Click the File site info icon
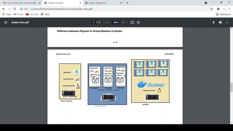 click(x=21, y=9)
